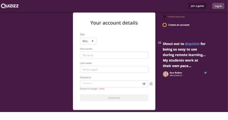Click the Join a game button

(x=197, y=6)
